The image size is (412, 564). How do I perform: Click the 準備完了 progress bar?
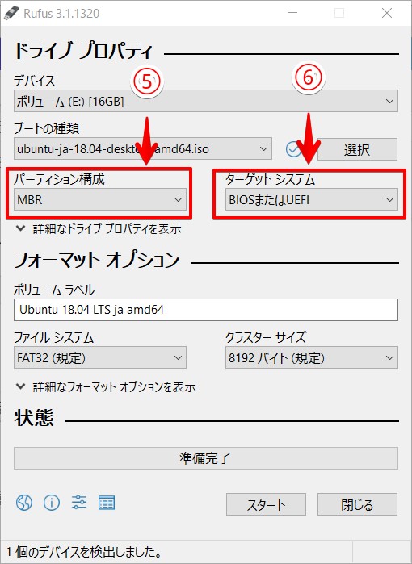pyautogui.click(x=206, y=458)
